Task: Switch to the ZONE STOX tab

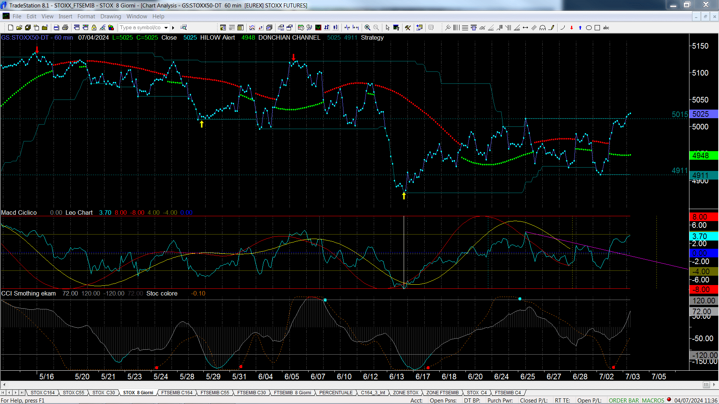Action: pyautogui.click(x=406, y=392)
